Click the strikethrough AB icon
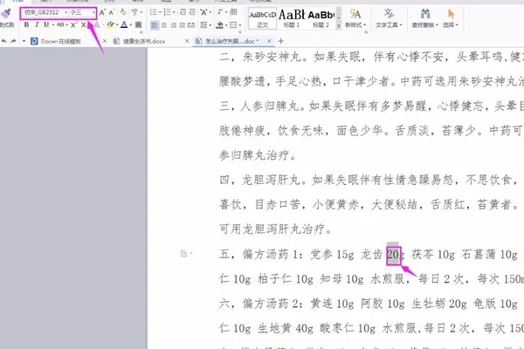524x349 pixels. point(60,24)
